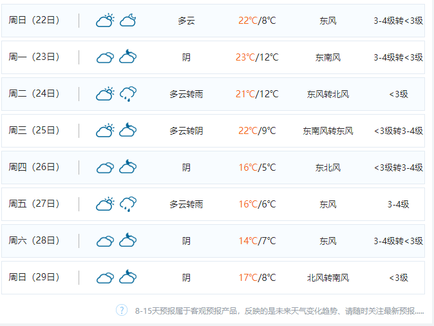Screen dimensions: 434x326
Task: Click the rain cloud icon for 周五(27日)
Action: pyautogui.click(x=128, y=204)
